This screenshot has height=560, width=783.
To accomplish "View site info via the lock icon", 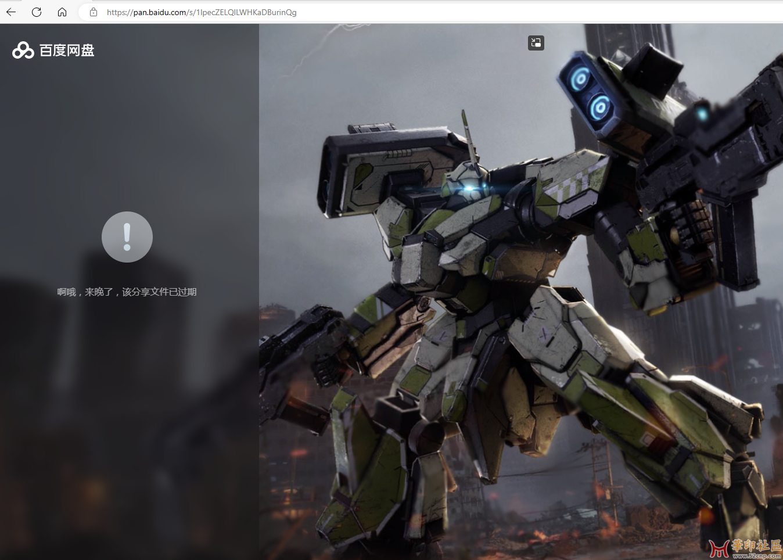I will pos(94,12).
